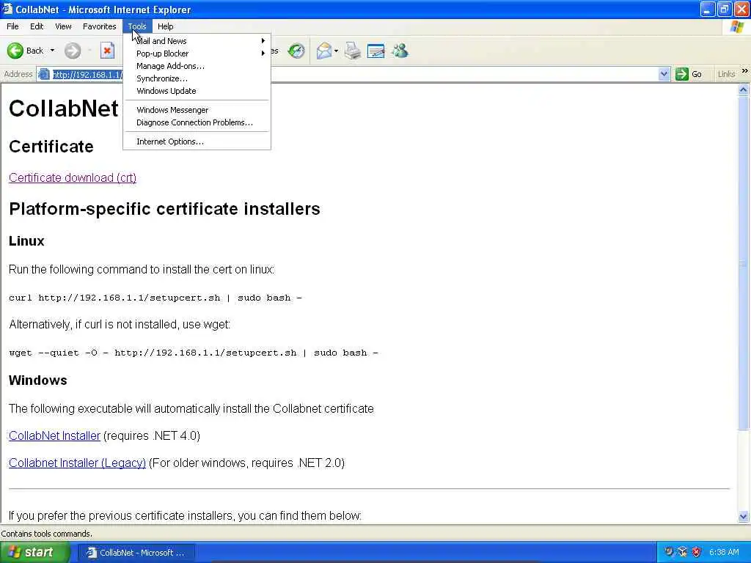
Task: Expand Pop-up Blocker submenu
Action: pos(197,54)
